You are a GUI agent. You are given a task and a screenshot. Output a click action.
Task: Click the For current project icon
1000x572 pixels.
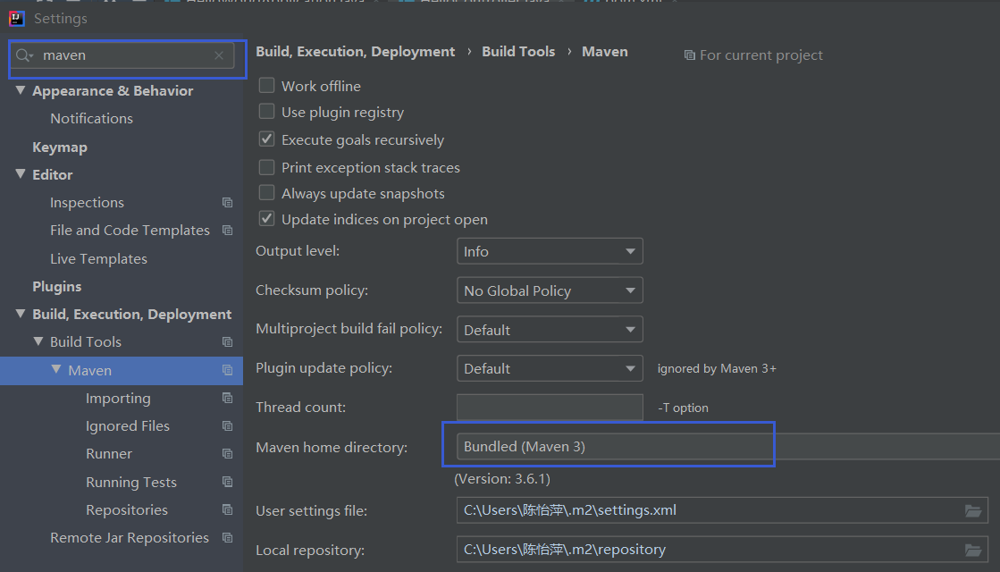coord(689,55)
